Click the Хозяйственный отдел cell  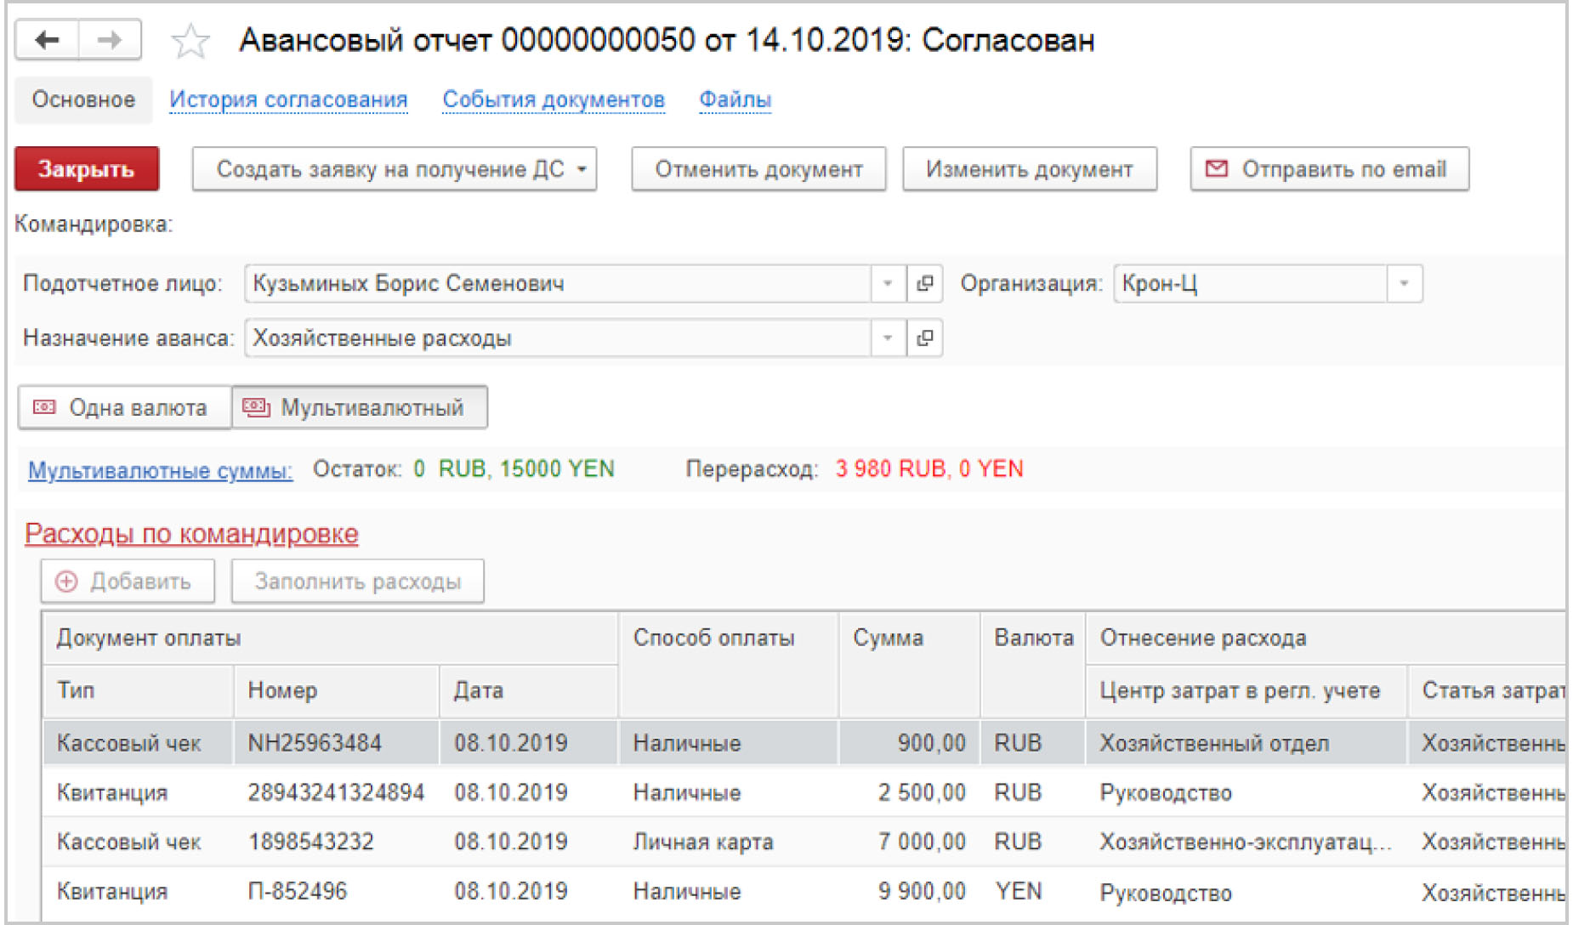pos(1246,743)
